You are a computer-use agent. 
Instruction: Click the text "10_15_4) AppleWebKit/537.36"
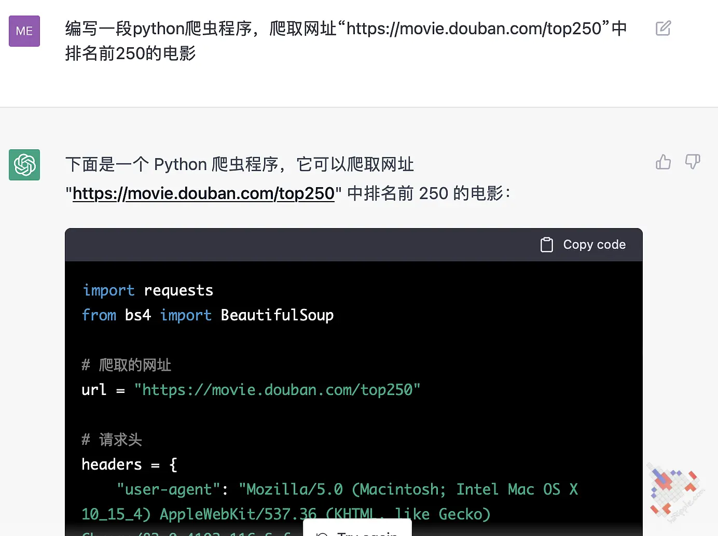[x=199, y=514]
